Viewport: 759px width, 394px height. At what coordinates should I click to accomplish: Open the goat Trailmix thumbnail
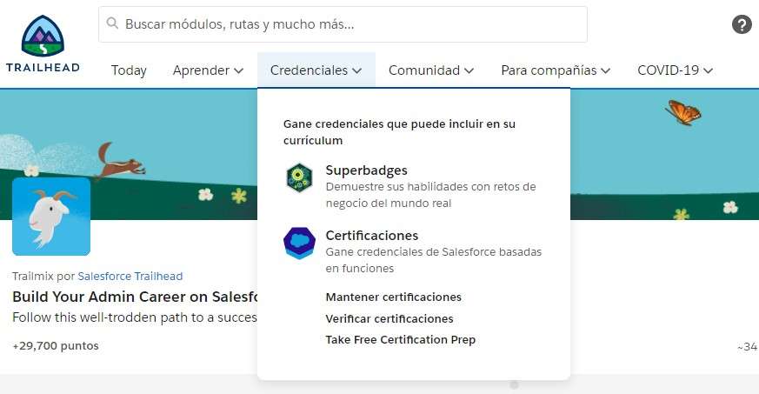(51, 217)
